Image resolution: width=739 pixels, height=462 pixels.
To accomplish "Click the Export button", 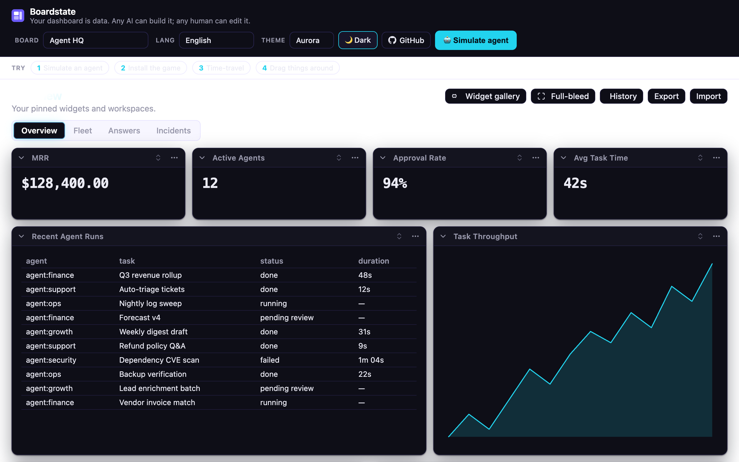I will (x=666, y=96).
